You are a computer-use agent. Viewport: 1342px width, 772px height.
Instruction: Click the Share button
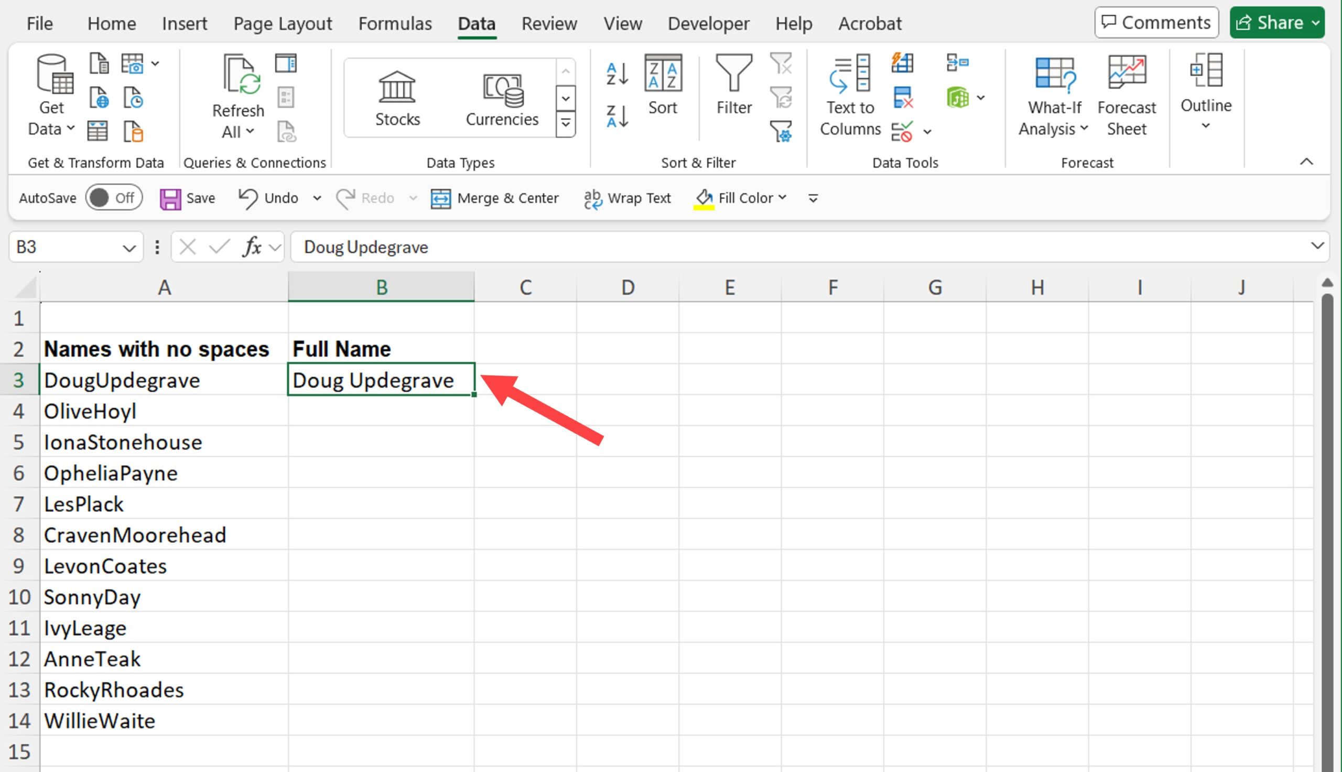[x=1276, y=22]
